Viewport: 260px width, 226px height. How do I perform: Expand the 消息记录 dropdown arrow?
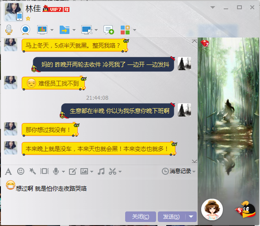click(x=194, y=172)
